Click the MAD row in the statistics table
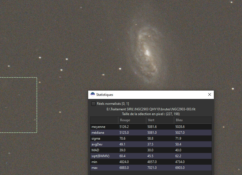242x175 pixels. 126,150
